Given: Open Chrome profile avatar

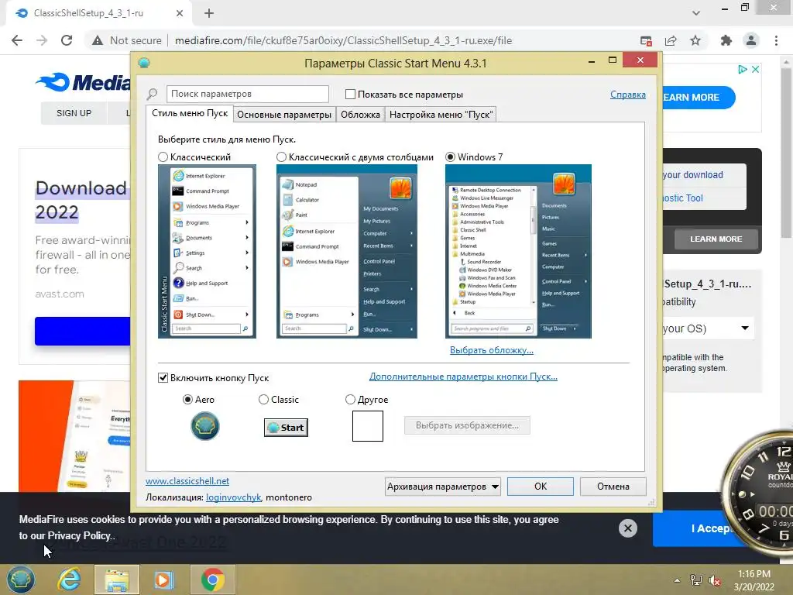Looking at the screenshot, I should [x=751, y=40].
